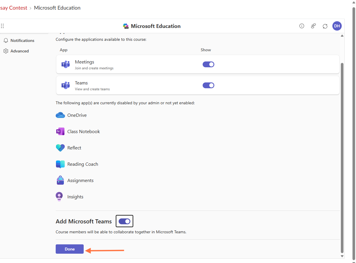This screenshot has height=263, width=356.
Task: Click the Insights label
Action: (75, 197)
